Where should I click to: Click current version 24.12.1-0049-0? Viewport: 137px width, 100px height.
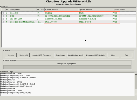pyautogui.click(x=51, y=22)
